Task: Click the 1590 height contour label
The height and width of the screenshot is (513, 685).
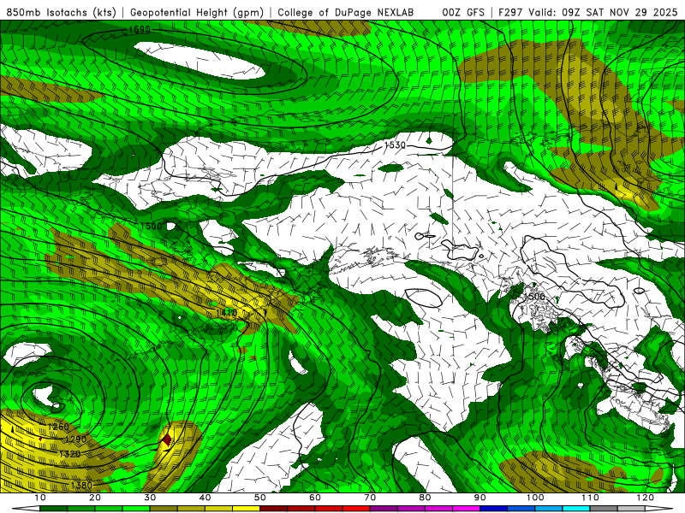Action: tap(140, 30)
